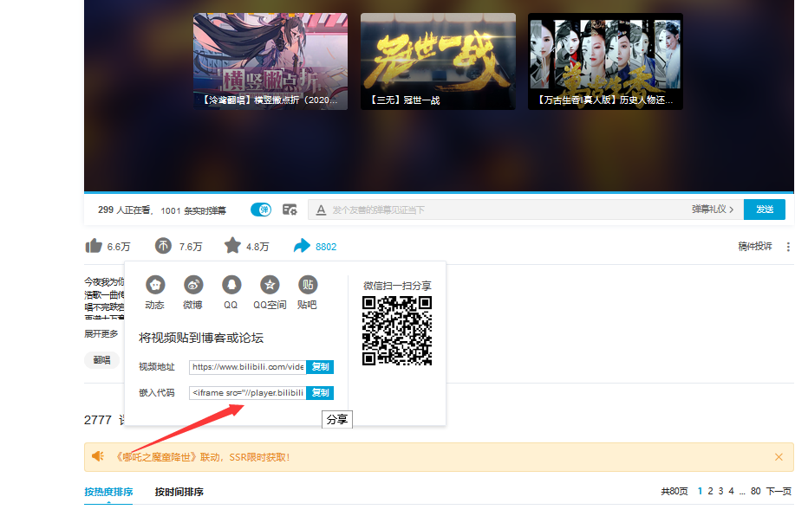Click the 将视频贴到博客或论坛 heading
The height and width of the screenshot is (516, 795).
tap(201, 338)
